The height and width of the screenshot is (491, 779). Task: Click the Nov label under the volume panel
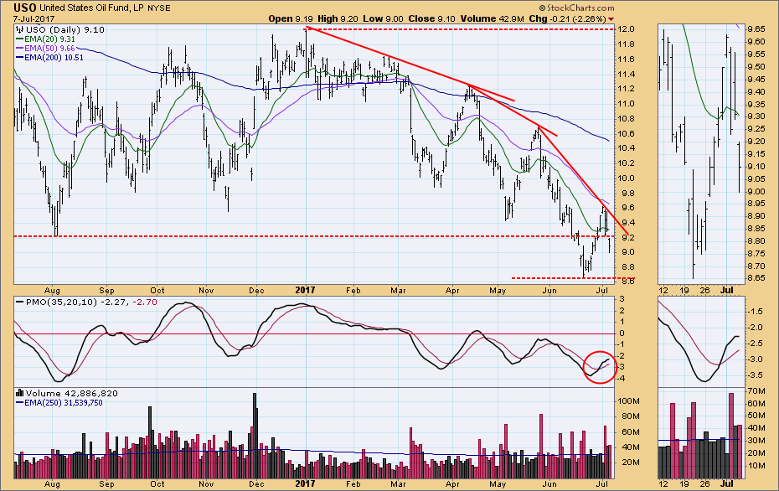coord(206,483)
